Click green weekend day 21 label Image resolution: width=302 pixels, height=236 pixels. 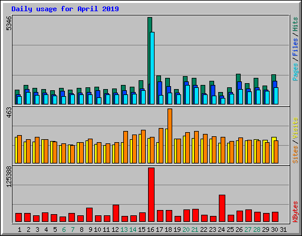[x=195, y=230]
